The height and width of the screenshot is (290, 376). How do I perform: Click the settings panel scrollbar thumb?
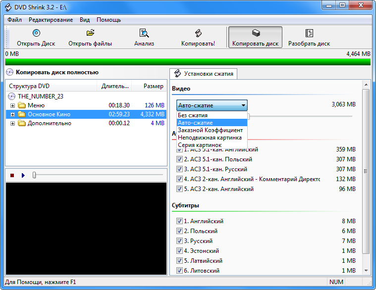(366, 171)
